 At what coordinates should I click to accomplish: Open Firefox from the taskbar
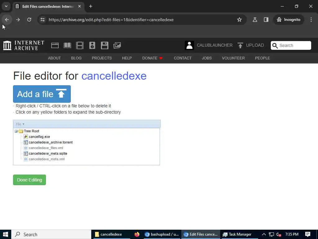(137, 234)
